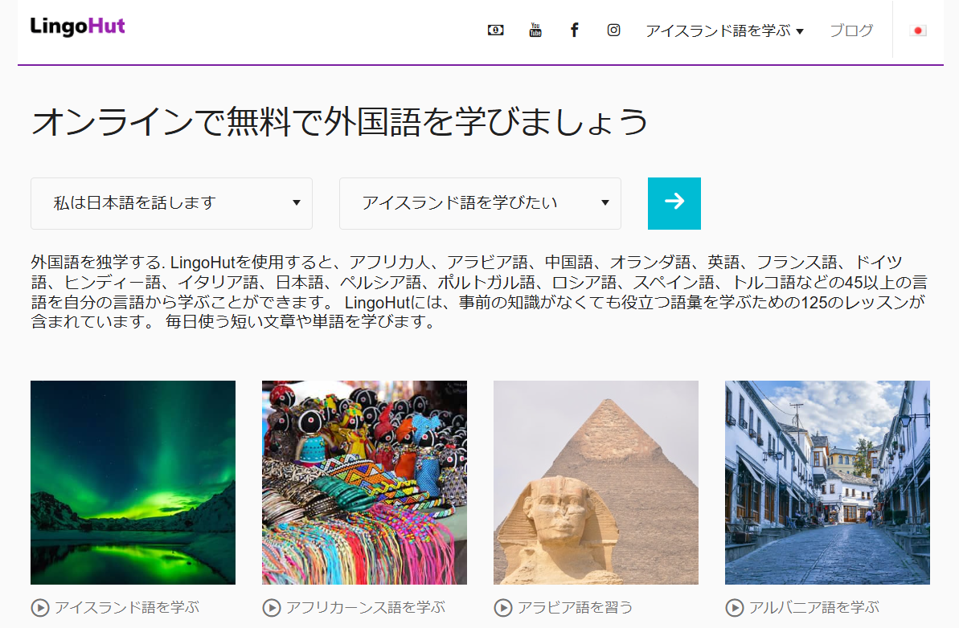Select the aurora borealis thumbnail
Screen dimensions: 959x628
133,483
